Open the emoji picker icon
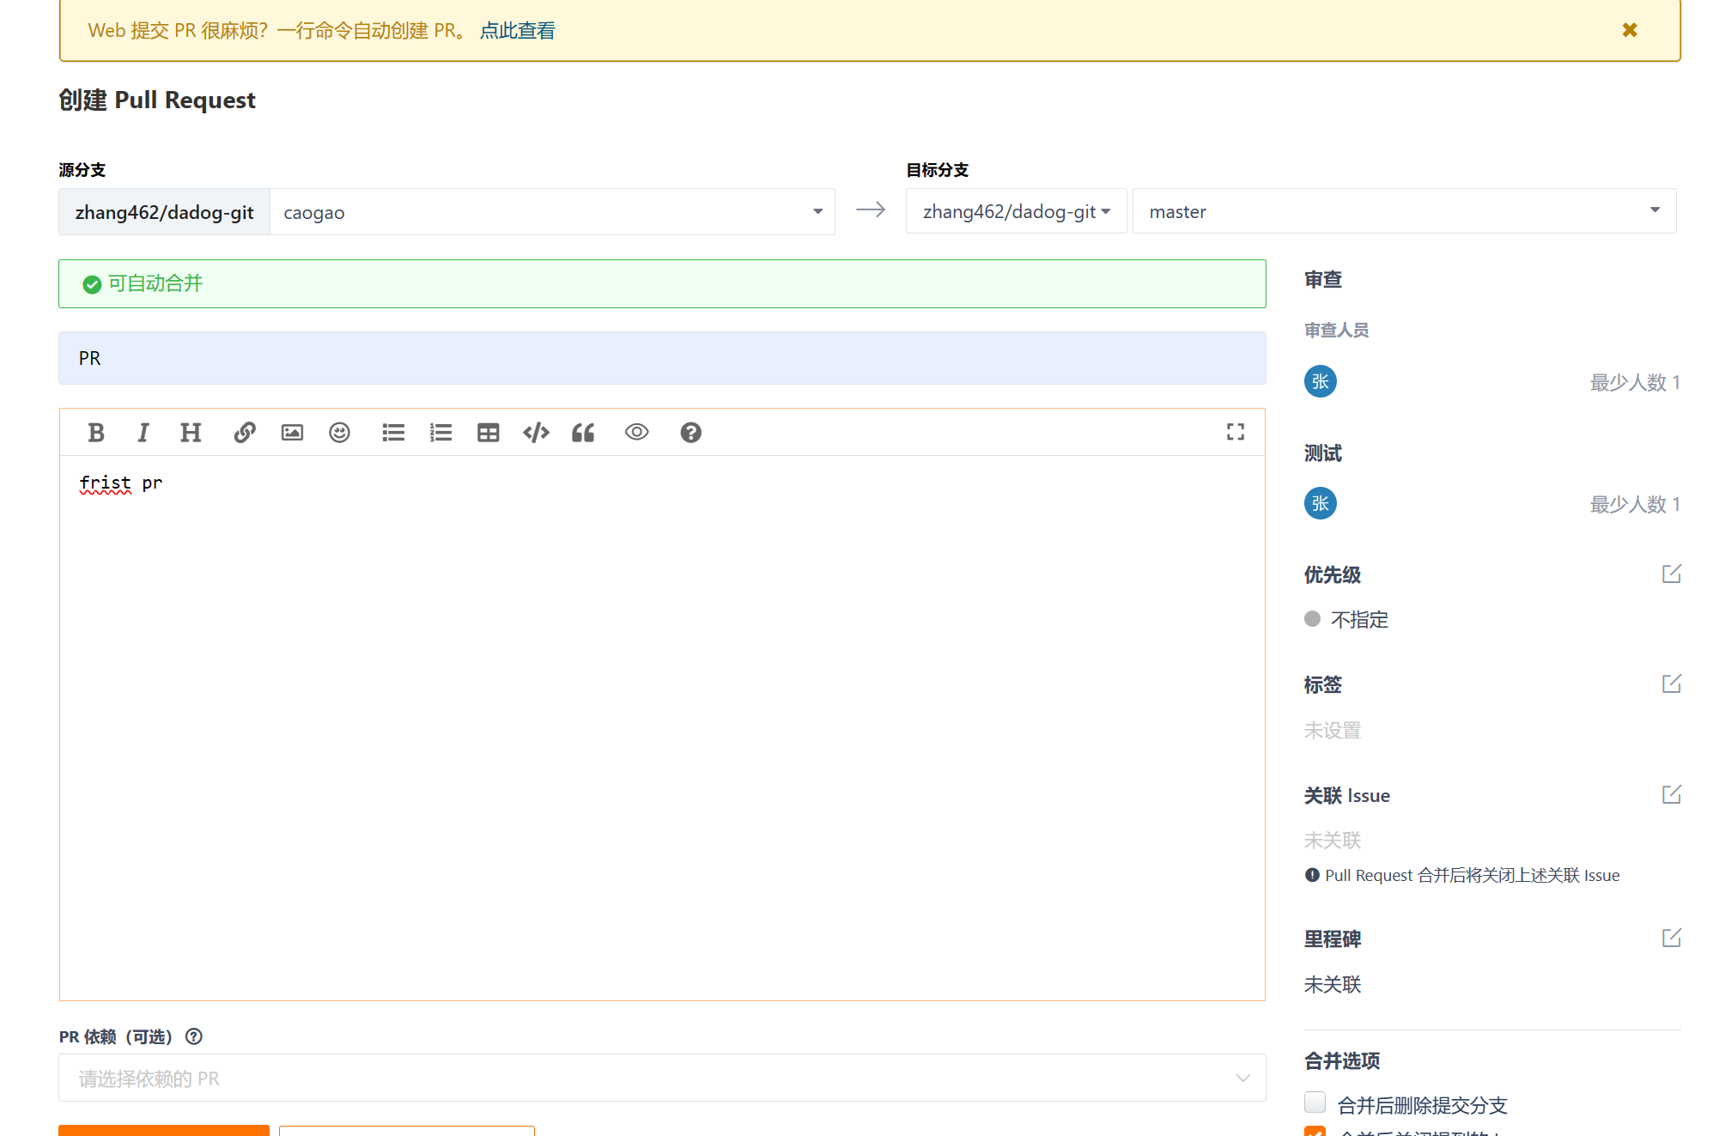1725x1136 pixels. point(339,433)
